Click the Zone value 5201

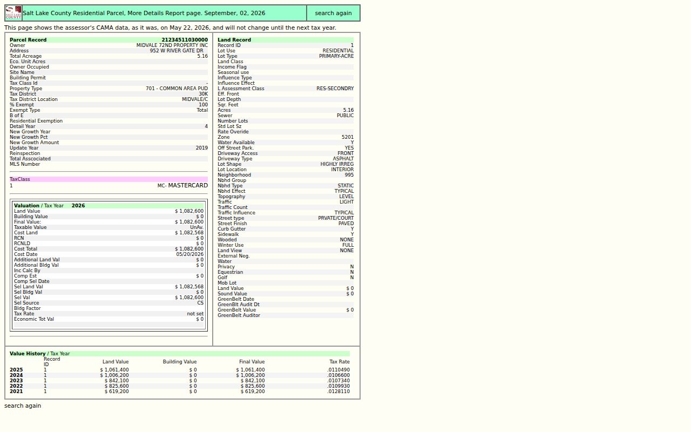pyautogui.click(x=348, y=137)
